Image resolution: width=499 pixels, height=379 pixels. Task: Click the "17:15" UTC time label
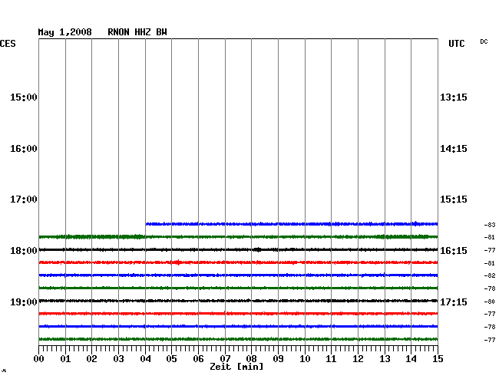click(454, 302)
